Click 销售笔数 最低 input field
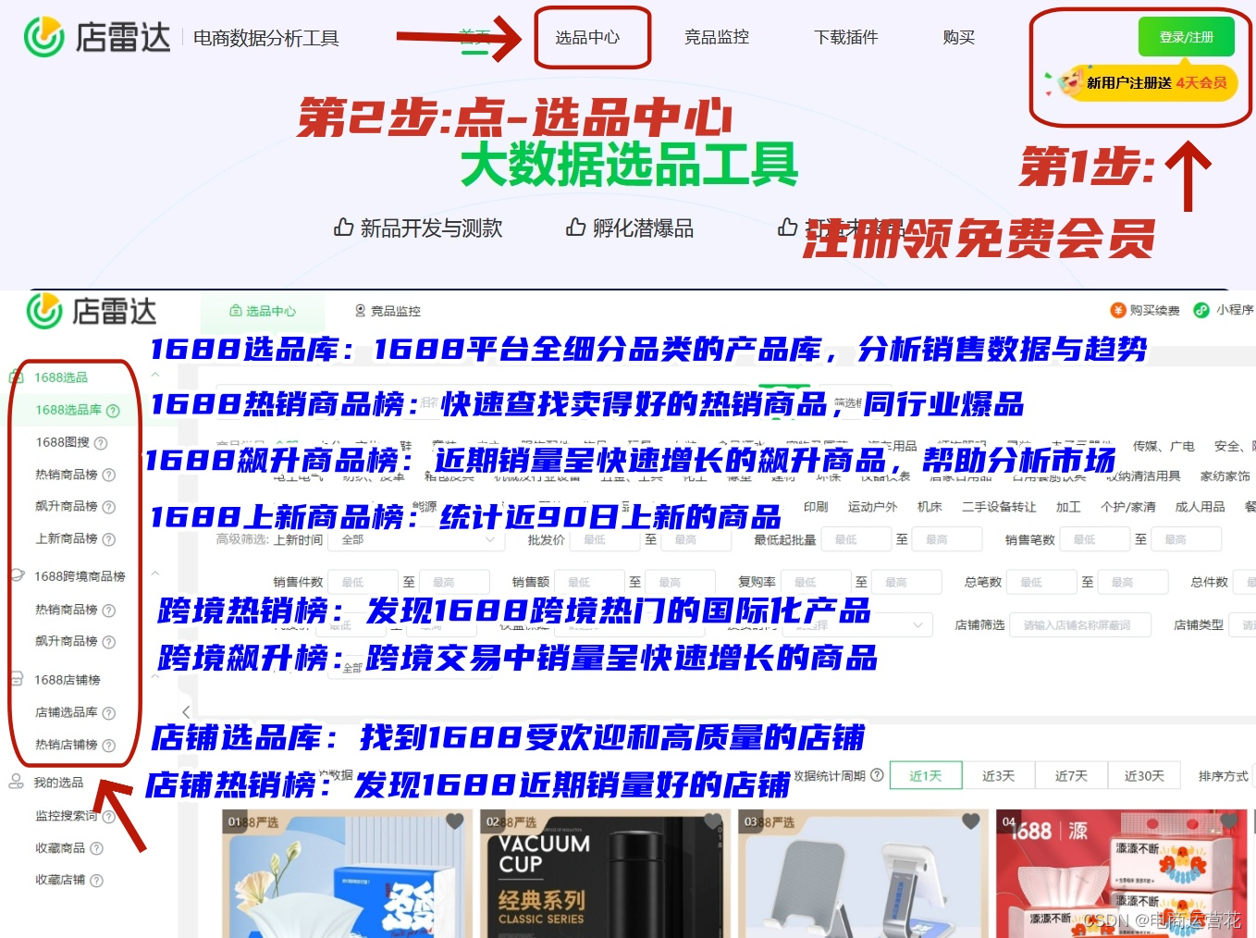The height and width of the screenshot is (938, 1256). coord(1096,539)
